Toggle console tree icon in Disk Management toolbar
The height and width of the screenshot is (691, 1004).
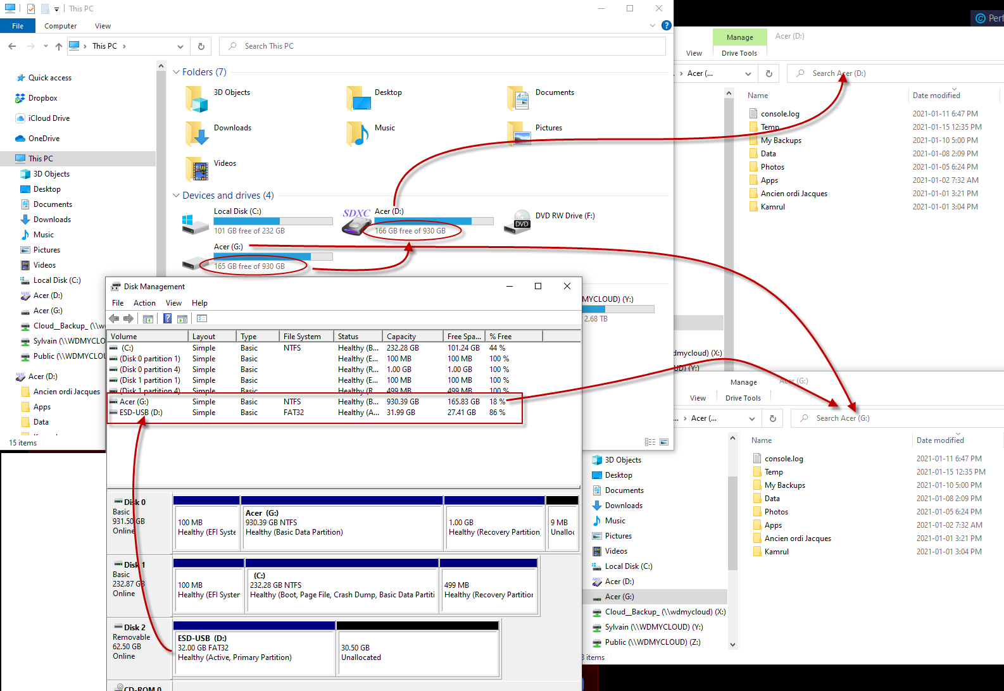click(x=148, y=318)
